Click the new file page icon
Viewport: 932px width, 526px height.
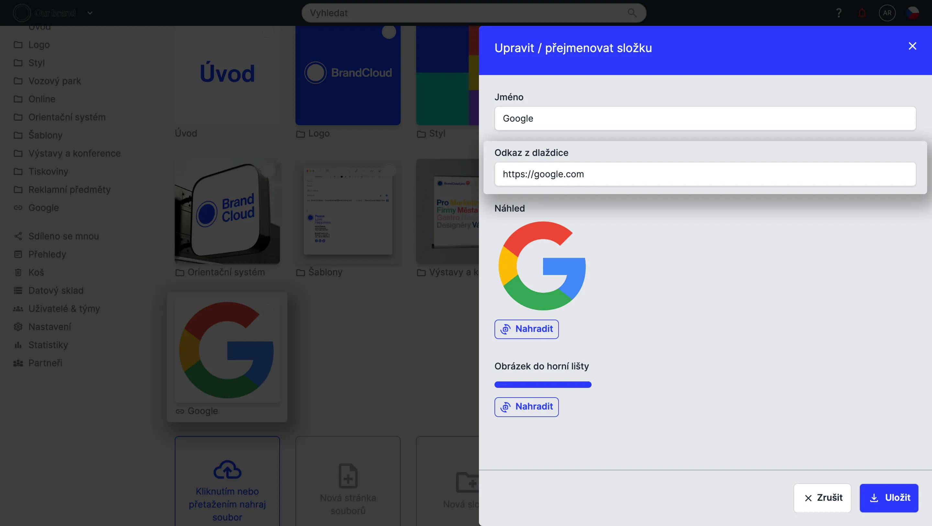(x=348, y=475)
